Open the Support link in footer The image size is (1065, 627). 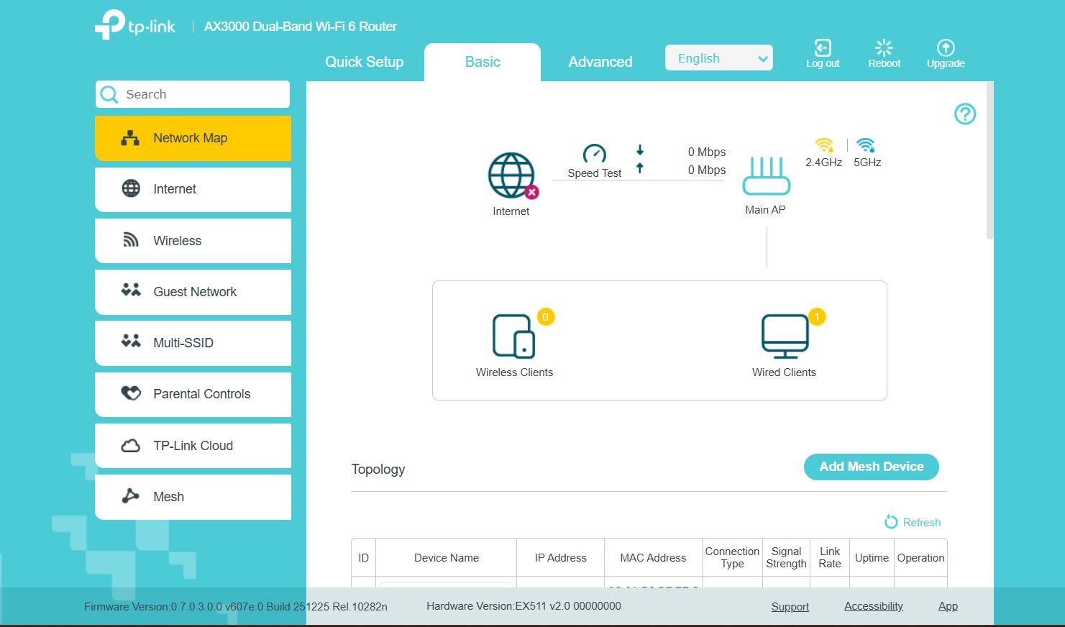[790, 607]
